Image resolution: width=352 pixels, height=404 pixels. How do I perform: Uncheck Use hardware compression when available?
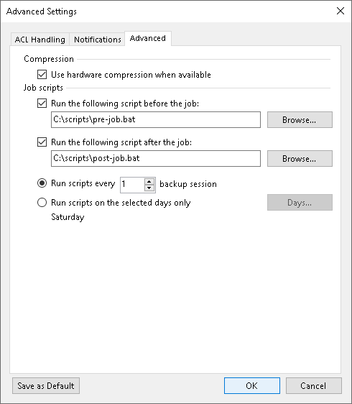point(42,75)
